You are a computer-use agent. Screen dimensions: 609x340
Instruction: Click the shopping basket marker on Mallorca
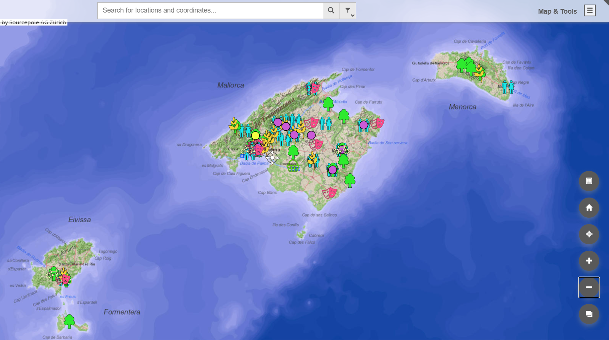click(293, 166)
